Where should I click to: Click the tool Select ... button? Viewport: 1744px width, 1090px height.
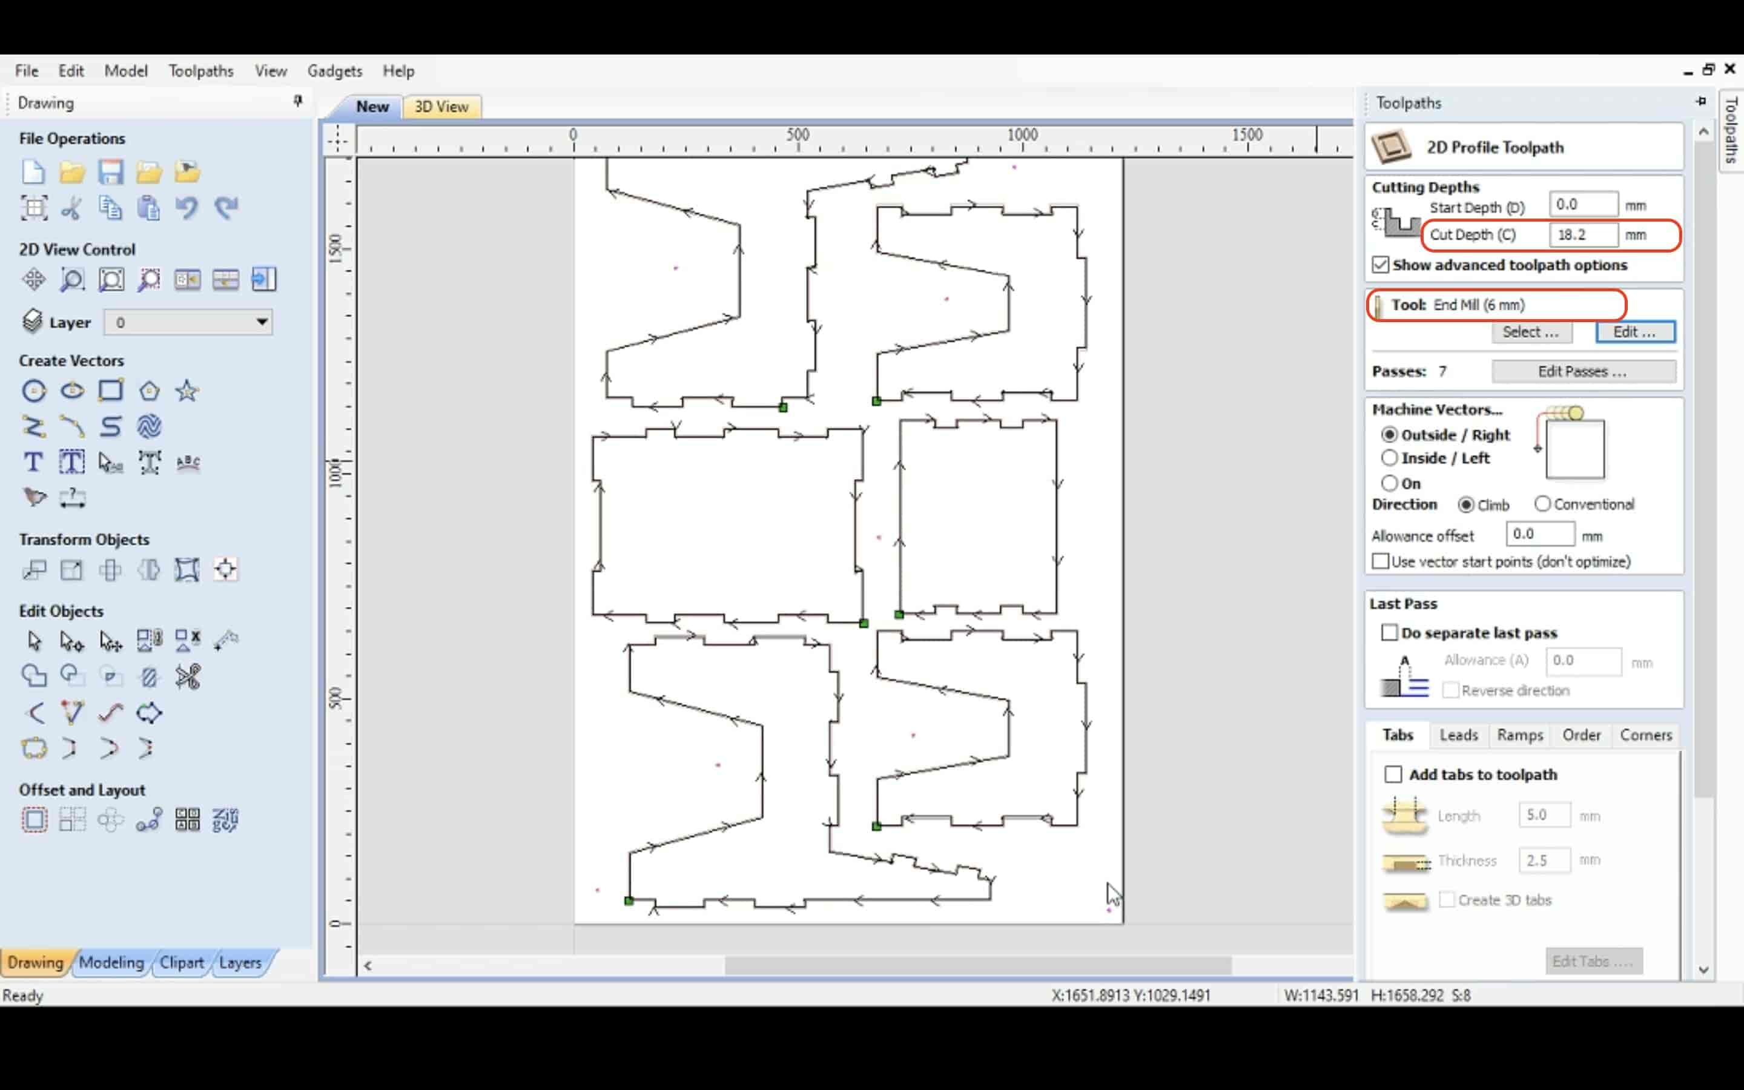pos(1531,332)
